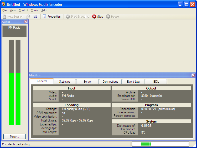
Task: Open the File menu
Action: 4,10
